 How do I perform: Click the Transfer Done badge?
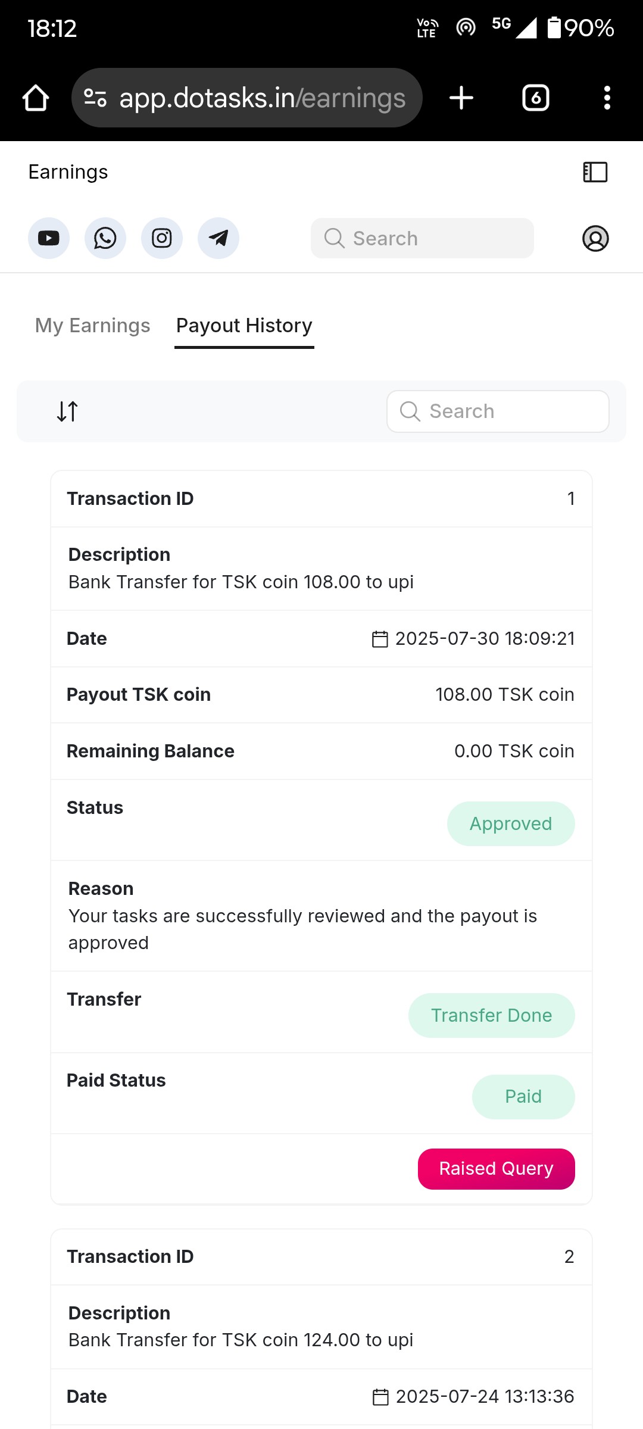click(492, 1015)
